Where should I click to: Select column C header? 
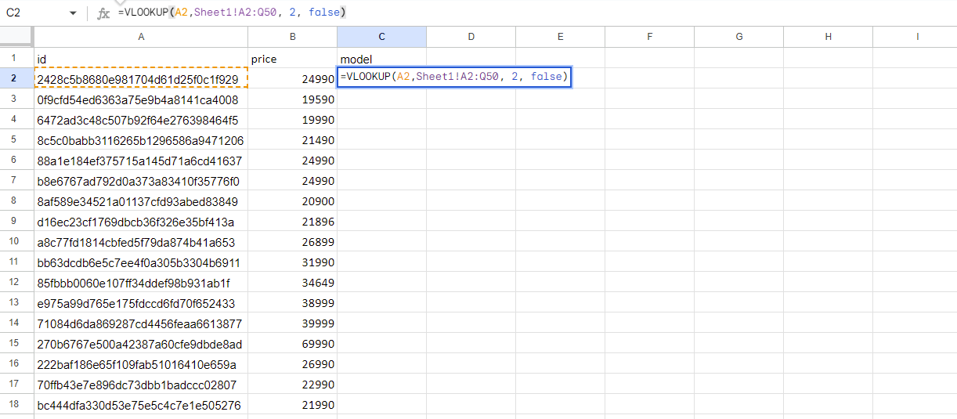(381, 37)
